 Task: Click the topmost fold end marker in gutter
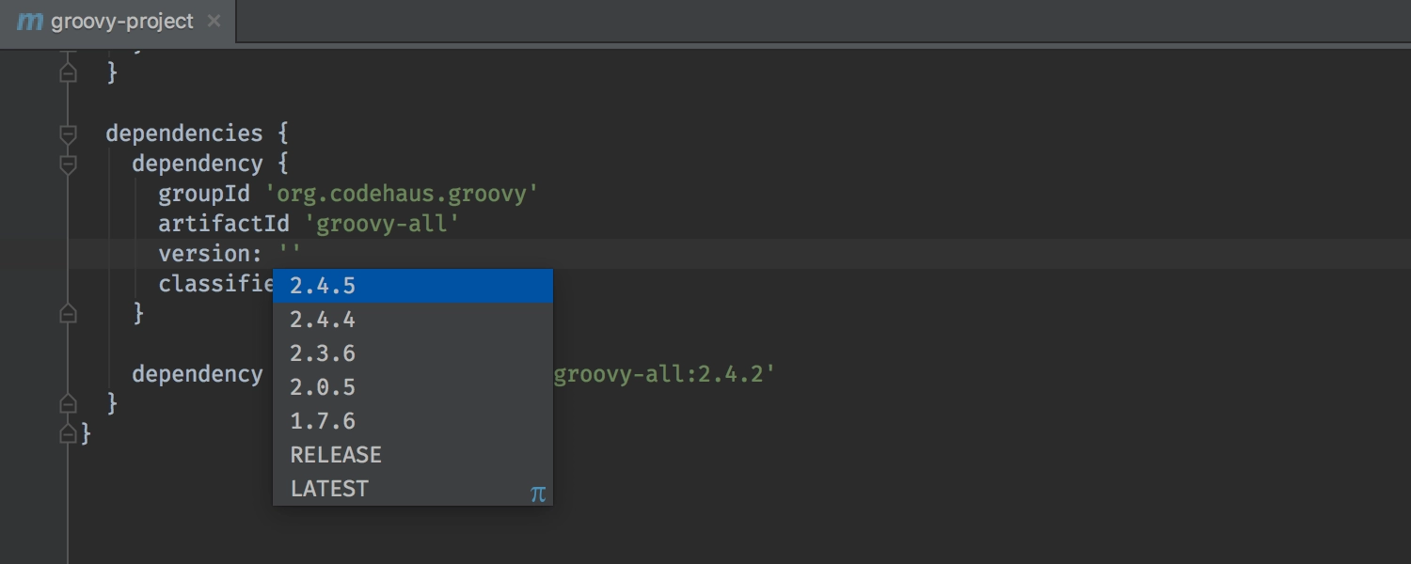[x=68, y=72]
